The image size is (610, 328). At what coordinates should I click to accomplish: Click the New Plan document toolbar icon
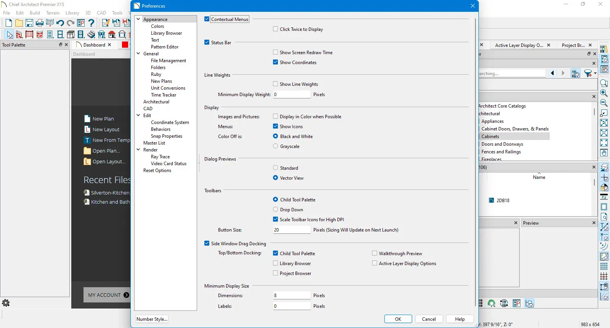click(9, 23)
